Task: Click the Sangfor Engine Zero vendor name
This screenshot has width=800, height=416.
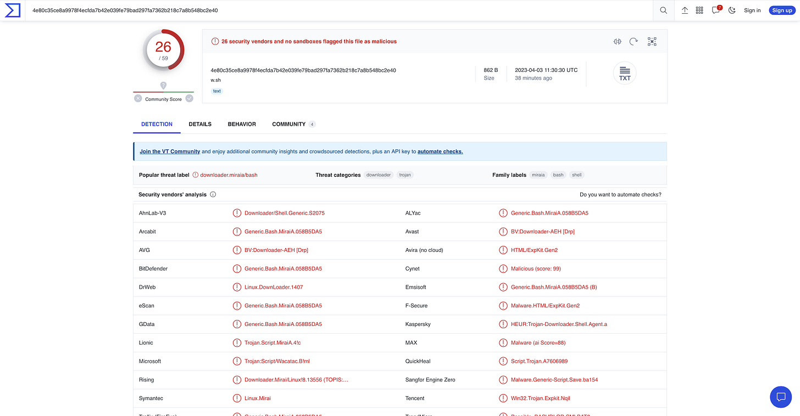Action: click(x=430, y=380)
